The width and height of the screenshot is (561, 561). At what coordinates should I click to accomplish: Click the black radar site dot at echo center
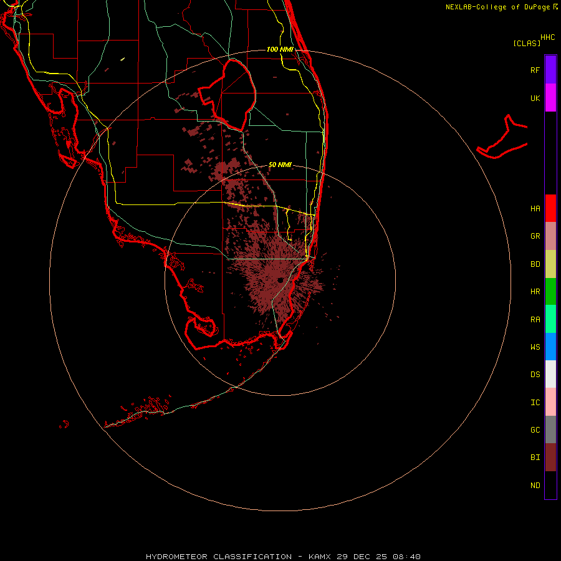coord(280,280)
